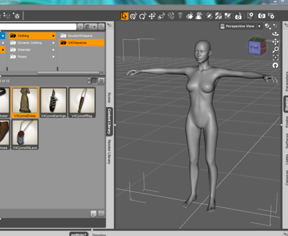Open the Content Library pane options menu

(109, 25)
